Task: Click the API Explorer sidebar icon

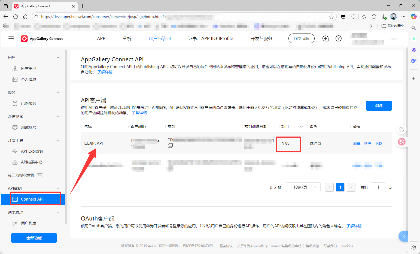Action: click(15, 151)
